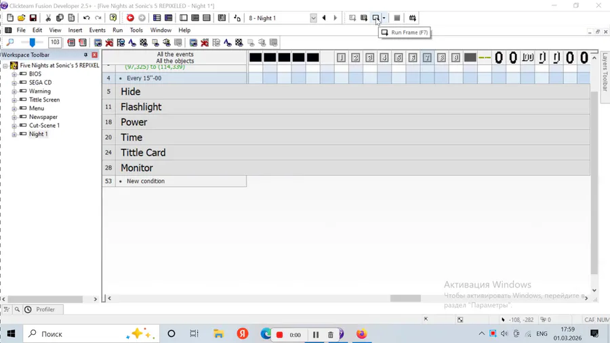Click the zoom magnifier icon
This screenshot has width=610, height=343.
tap(10, 43)
